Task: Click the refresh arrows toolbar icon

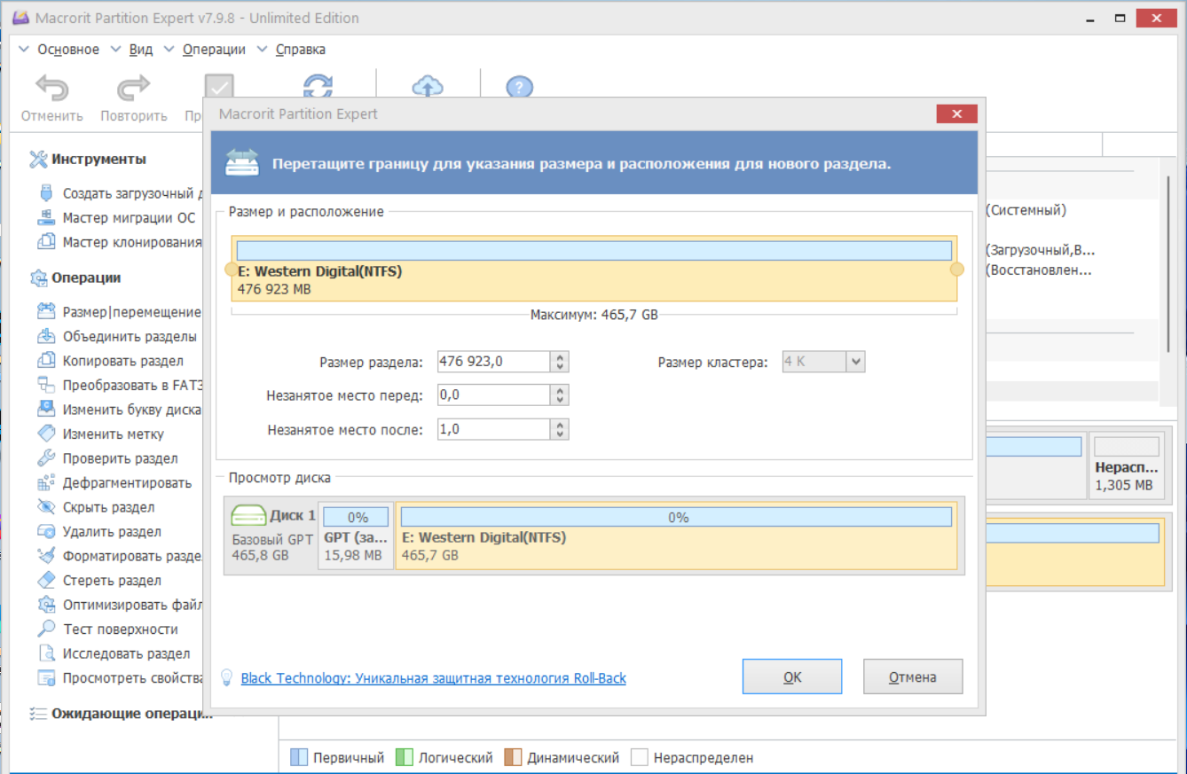Action: pyautogui.click(x=318, y=86)
